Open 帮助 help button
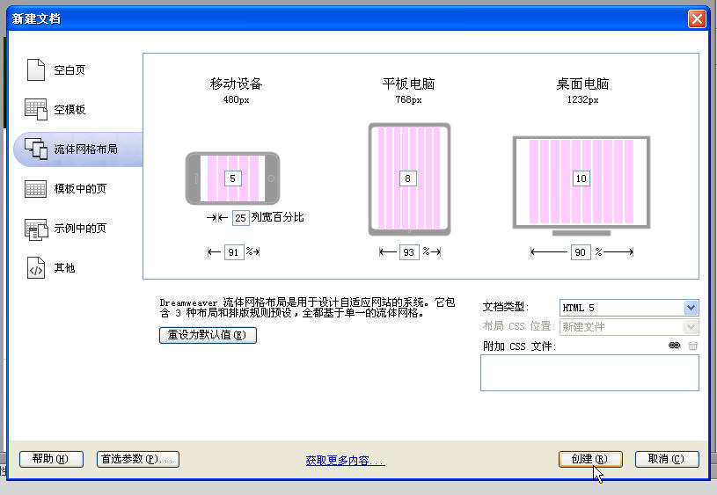The width and height of the screenshot is (717, 495). [x=51, y=459]
